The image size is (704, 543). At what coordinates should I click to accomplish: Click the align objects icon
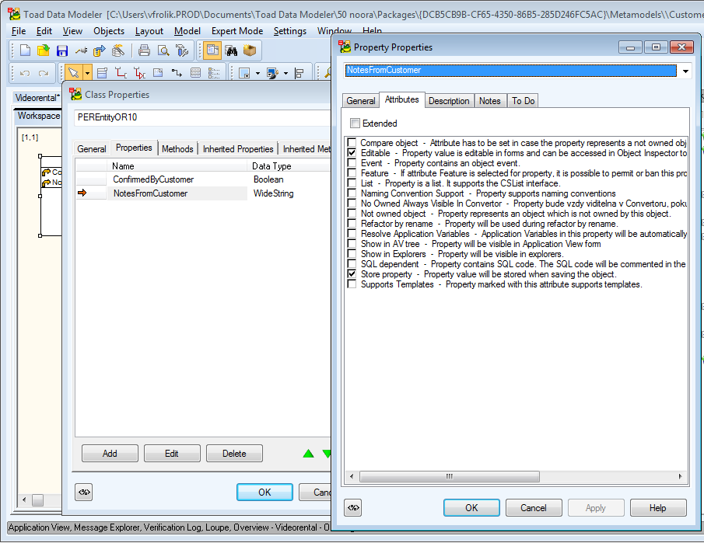pyautogui.click(x=299, y=73)
